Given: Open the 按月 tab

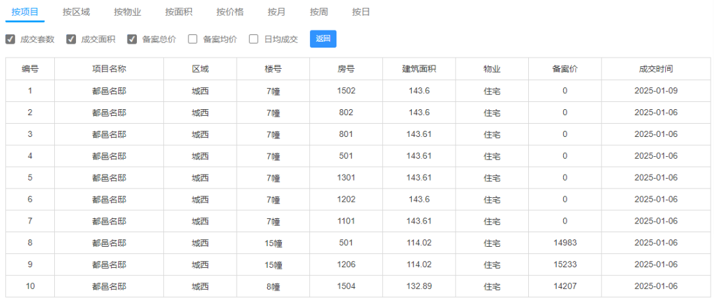Looking at the screenshot, I should click(x=277, y=13).
